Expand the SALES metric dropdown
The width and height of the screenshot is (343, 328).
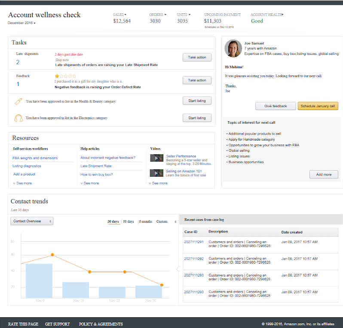click(x=119, y=15)
